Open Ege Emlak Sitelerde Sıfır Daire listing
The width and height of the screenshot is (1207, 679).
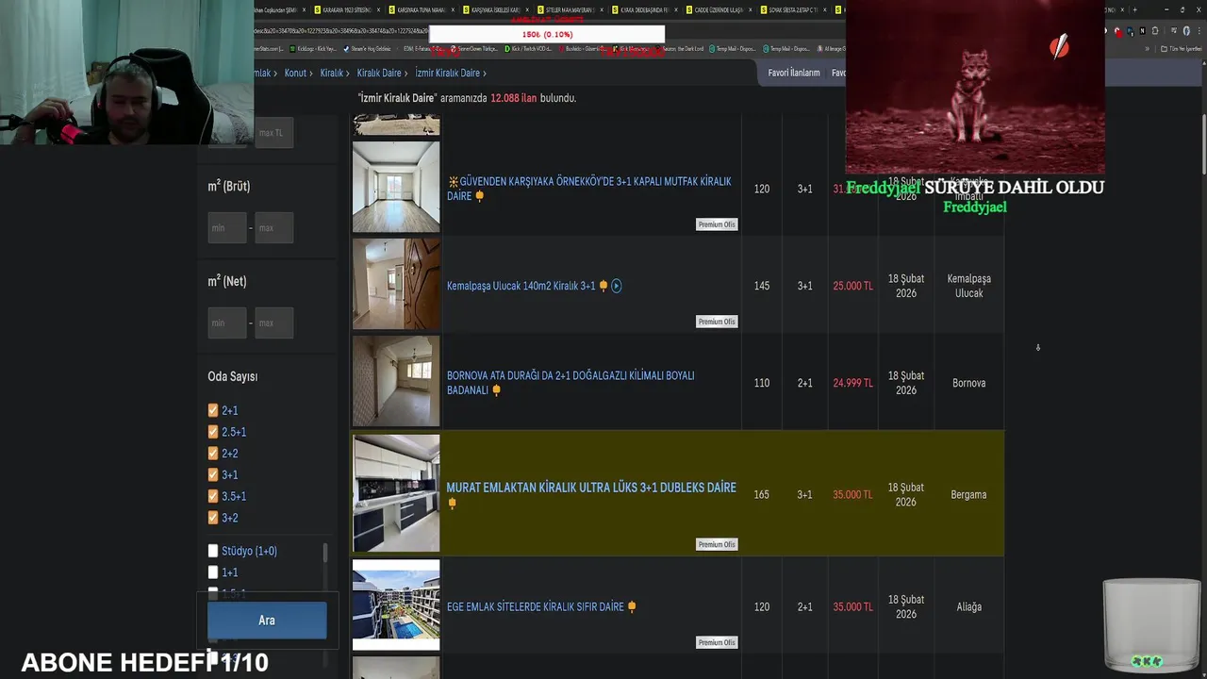coord(536,607)
